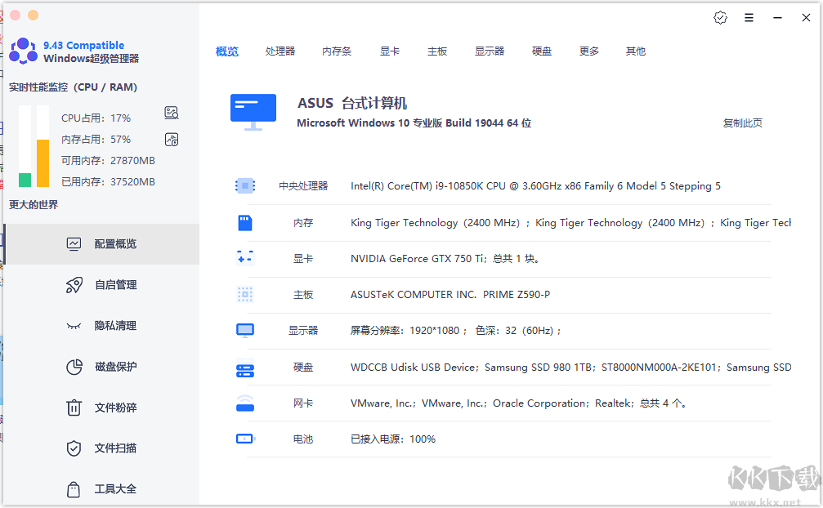
Task: Click the app logo above 9.43 Compatible
Action: point(23,51)
